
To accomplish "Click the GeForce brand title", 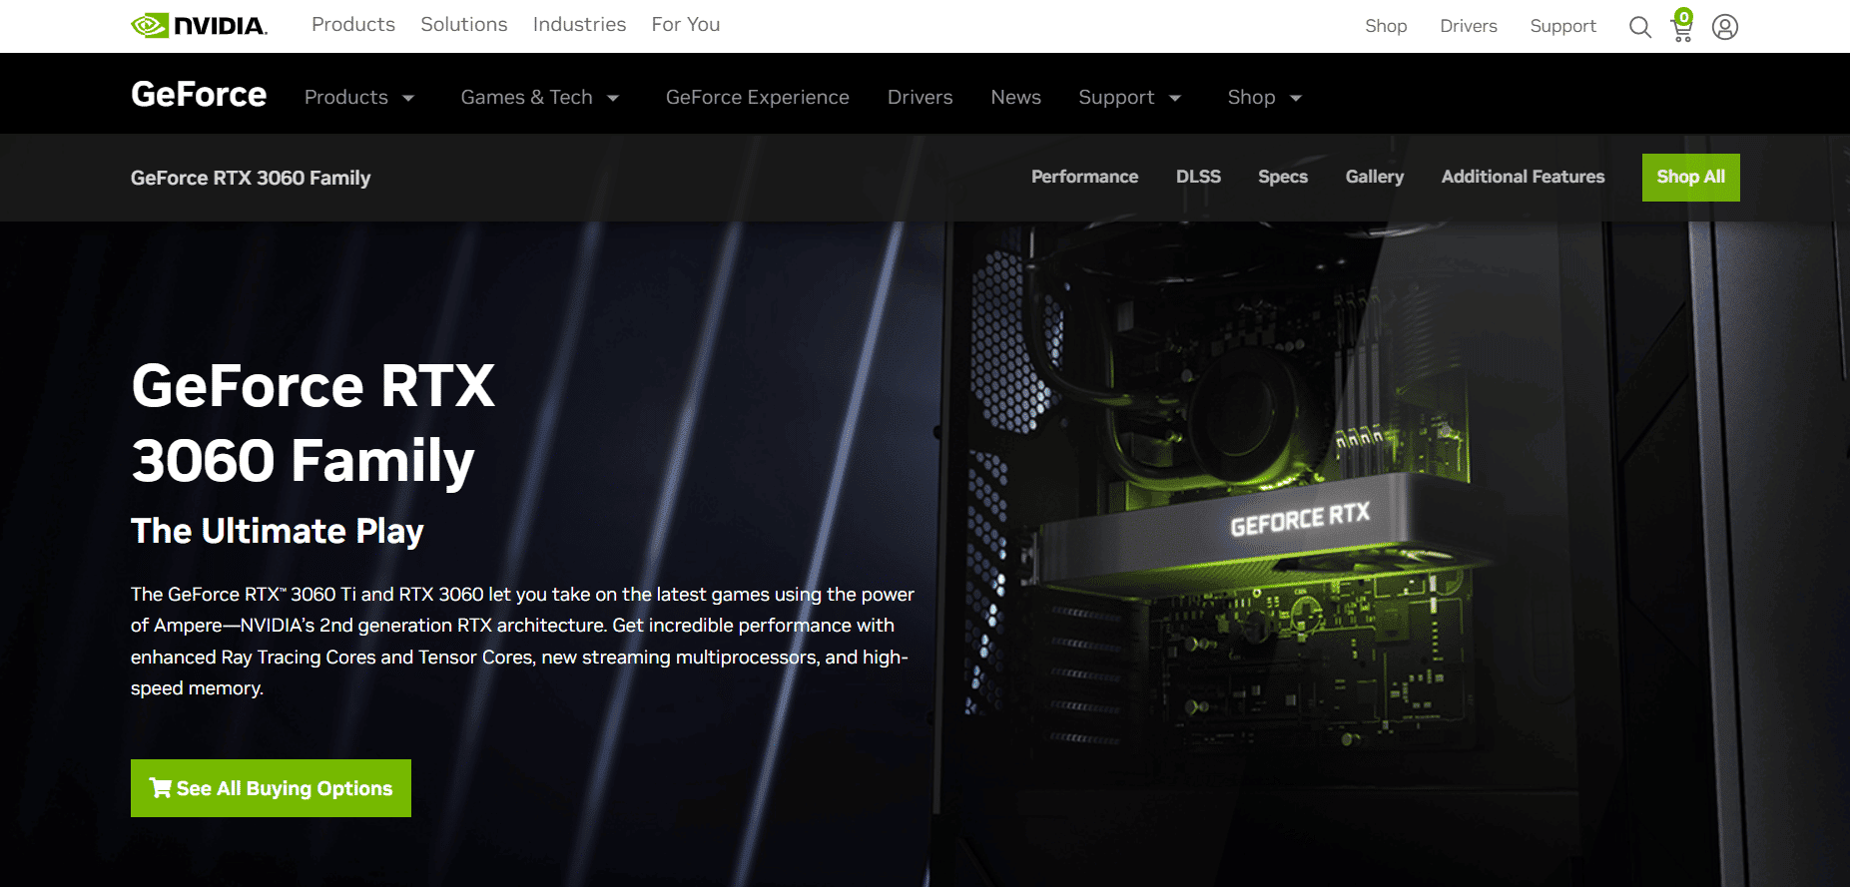I will coord(199,94).
